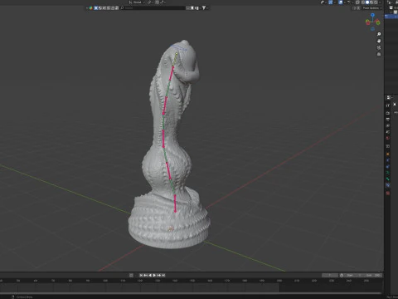The width and height of the screenshot is (398, 299).
Task: Click the hand pan view button
Action: [x=379, y=41]
